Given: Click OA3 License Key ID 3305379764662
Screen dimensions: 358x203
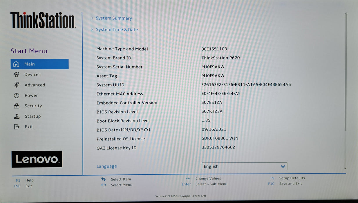Looking at the screenshot, I should tap(218, 147).
